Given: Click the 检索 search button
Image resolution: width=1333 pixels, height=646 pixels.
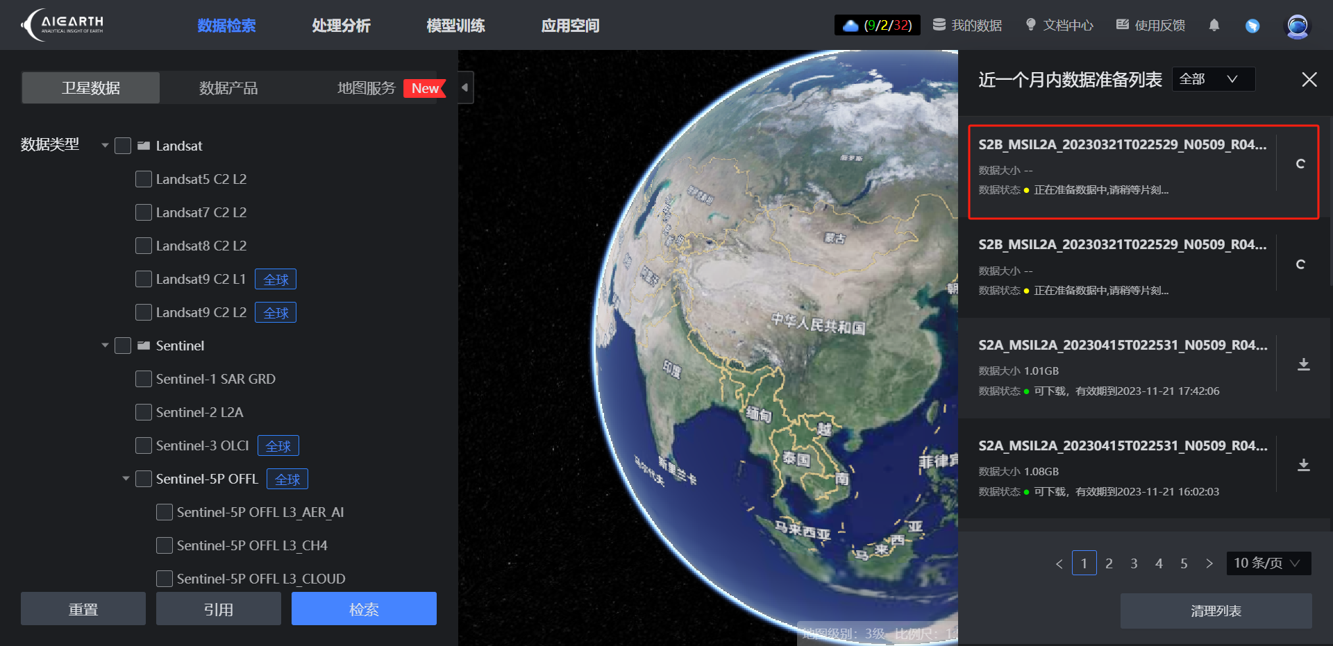Looking at the screenshot, I should [x=364, y=609].
